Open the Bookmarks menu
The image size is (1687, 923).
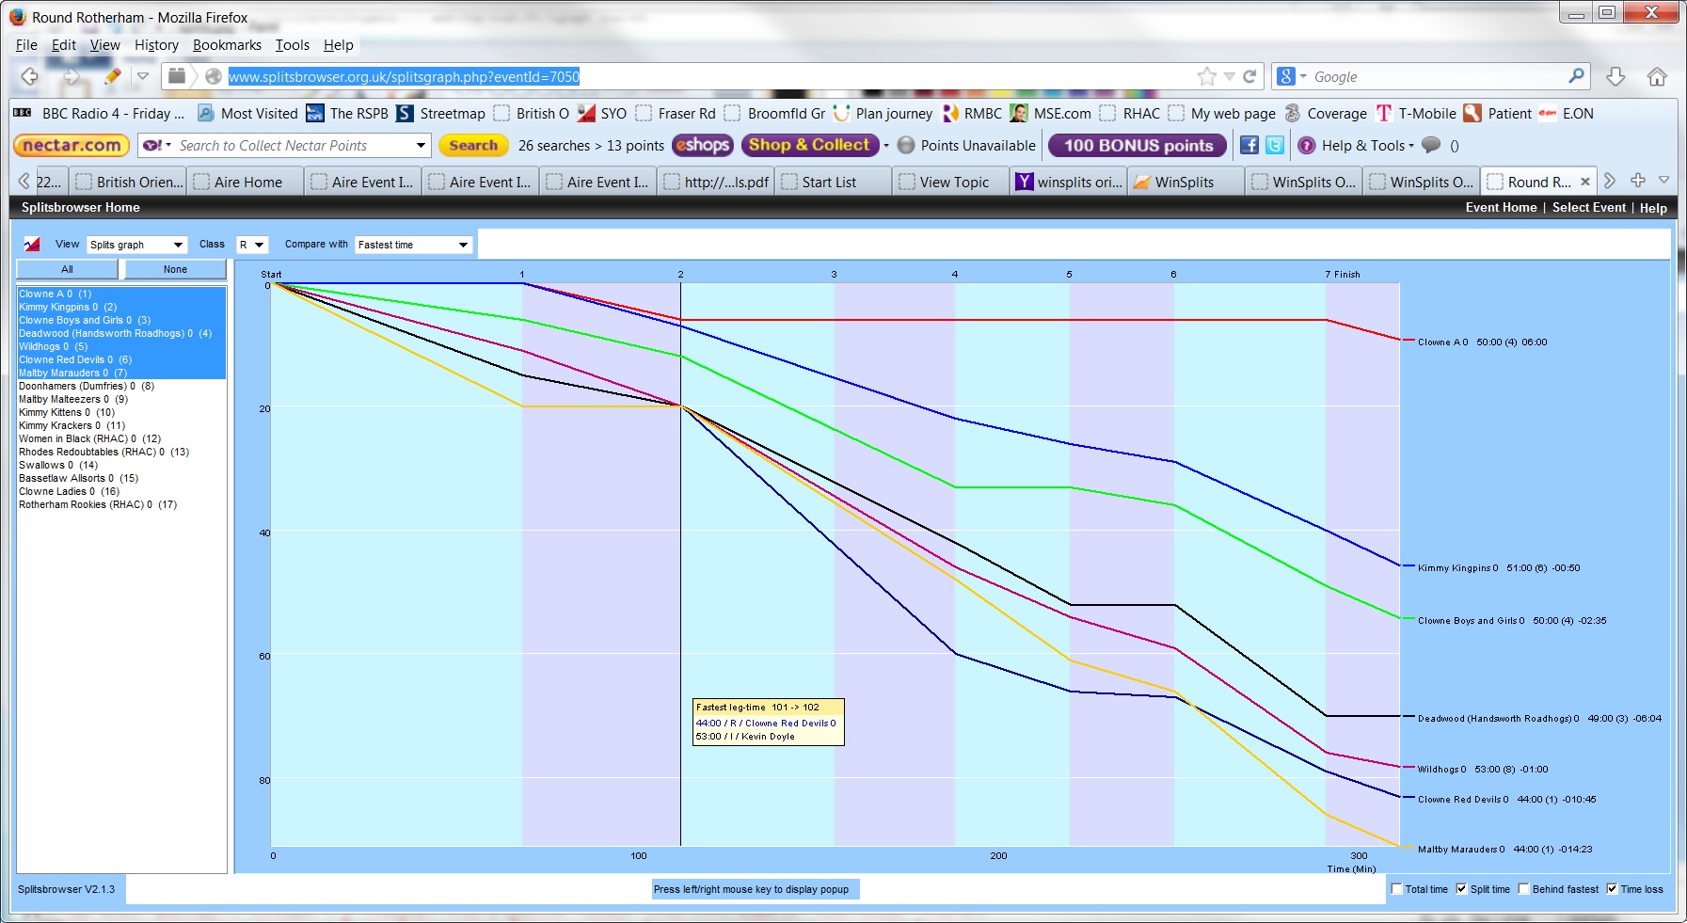(227, 45)
